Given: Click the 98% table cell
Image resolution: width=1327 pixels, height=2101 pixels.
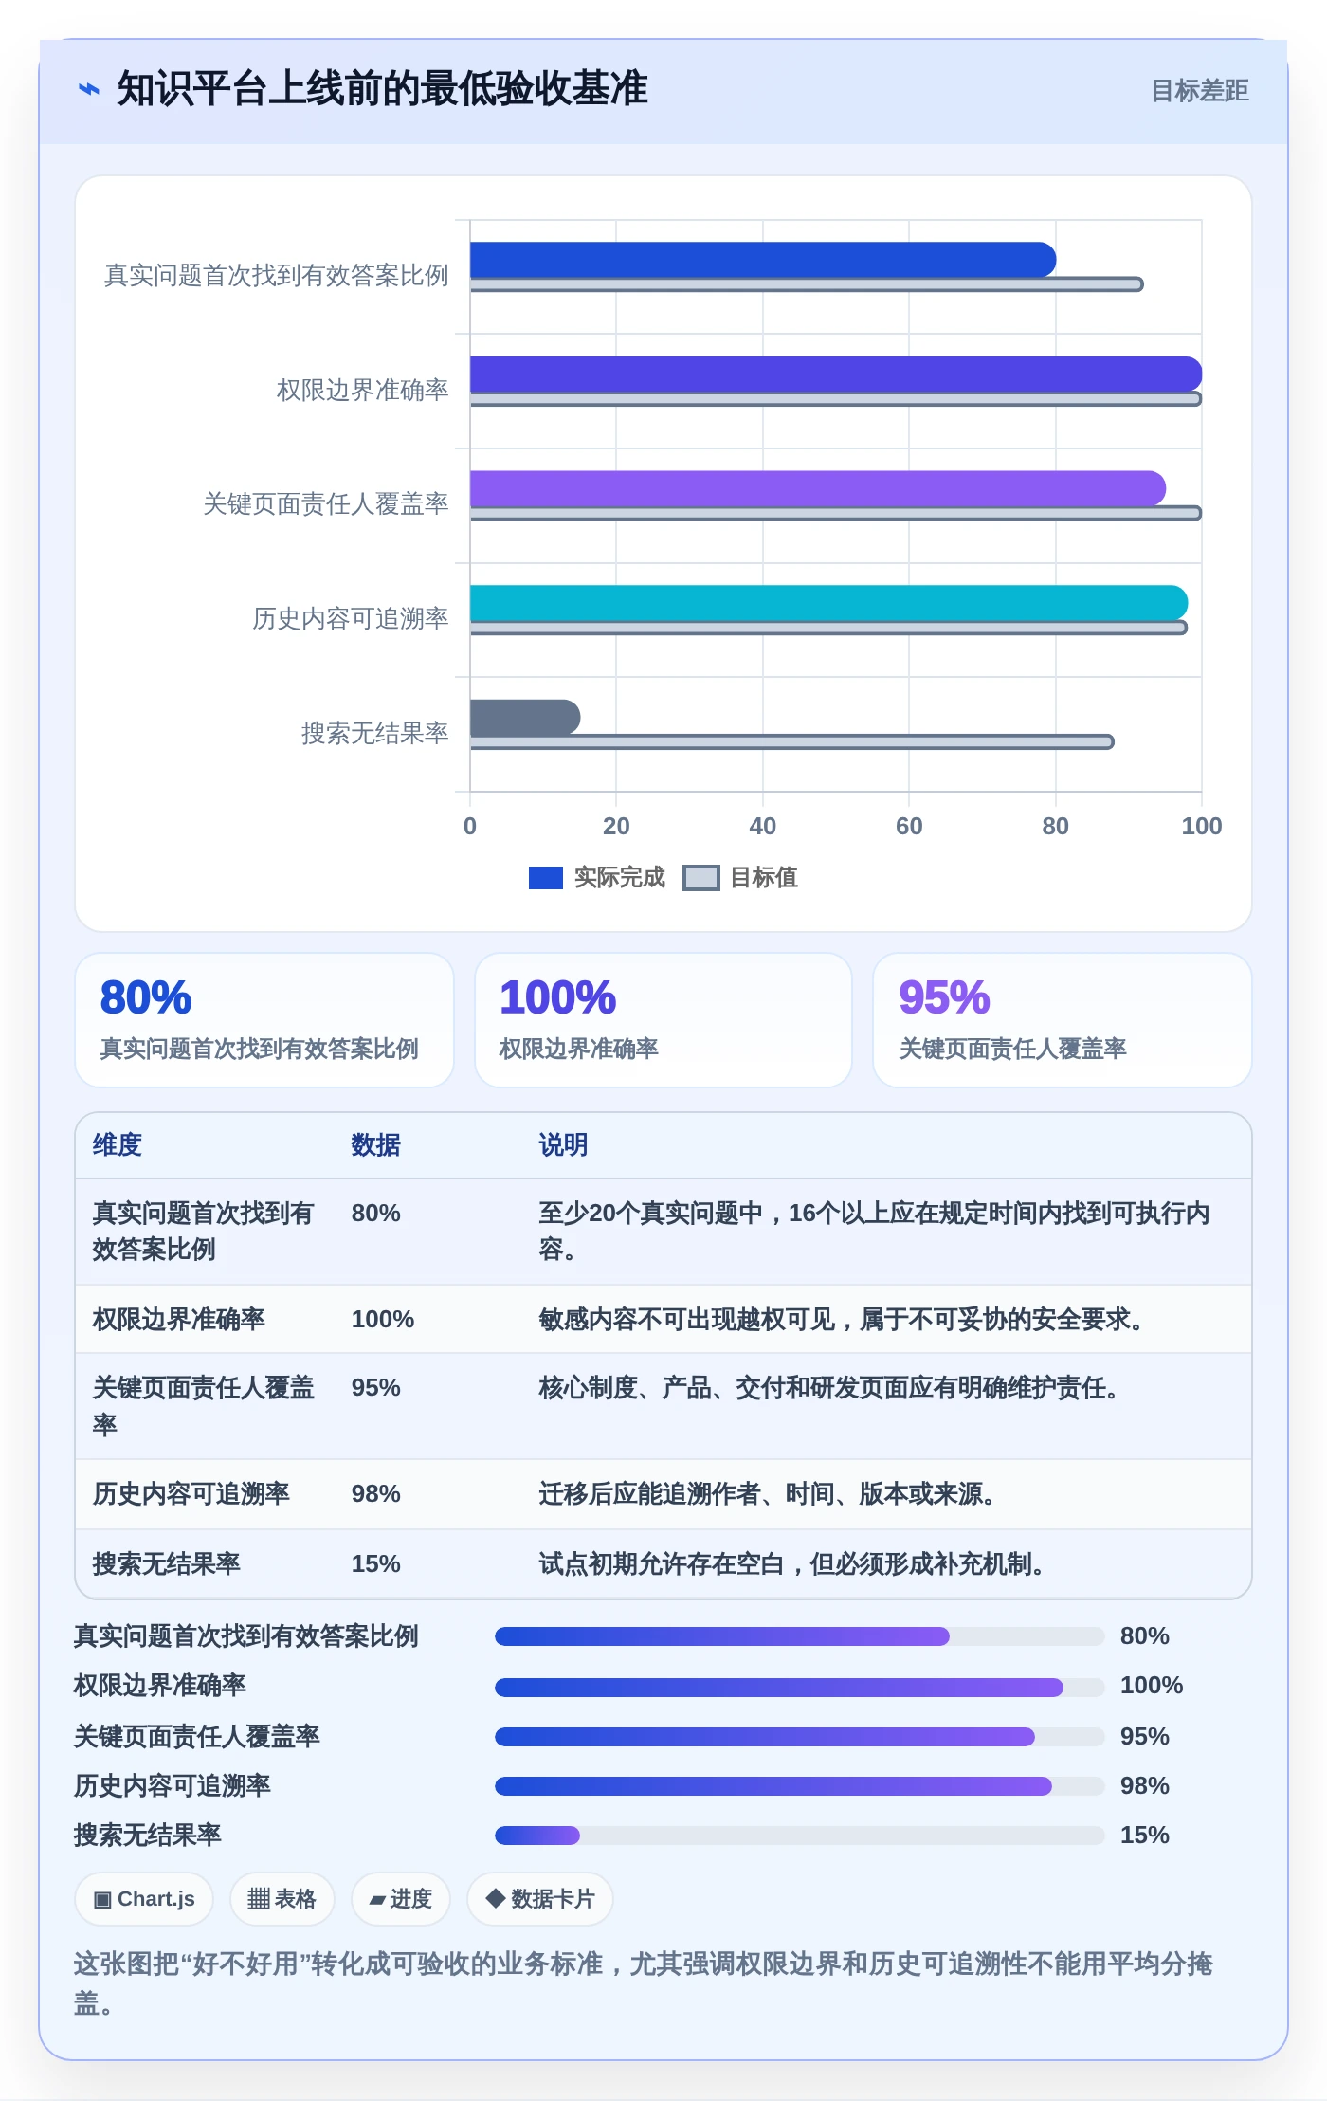Looking at the screenshot, I should 375,1494.
